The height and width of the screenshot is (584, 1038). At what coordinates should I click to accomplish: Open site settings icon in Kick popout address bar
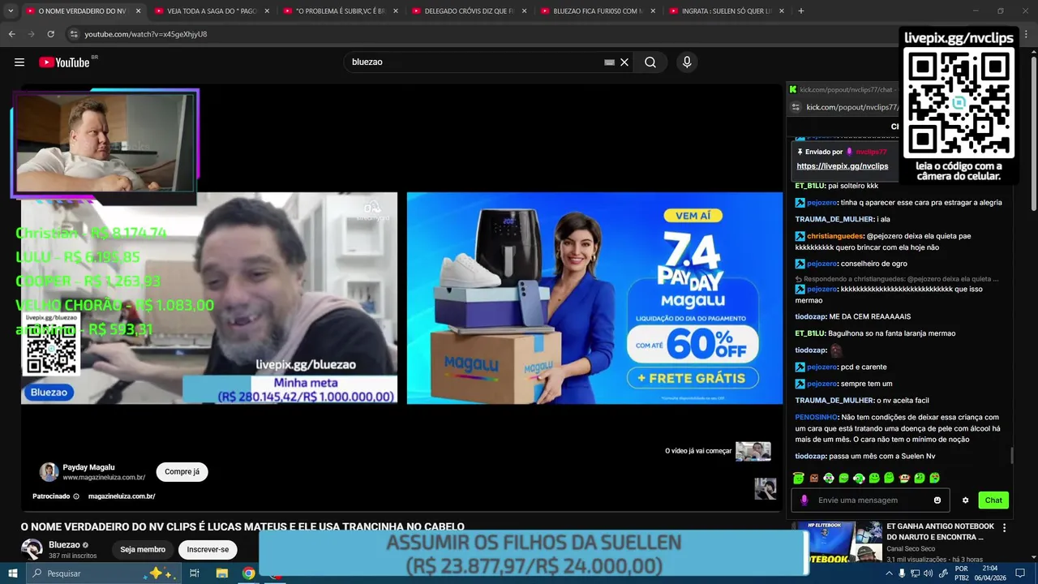tap(796, 107)
